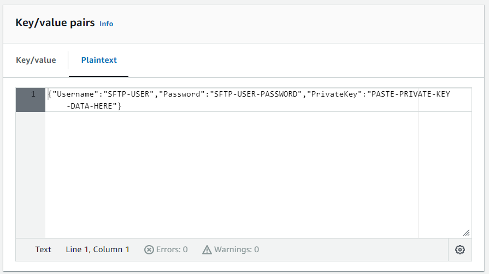Click the "Username" key in JSON
The image size is (489, 274).
[x=75, y=94]
